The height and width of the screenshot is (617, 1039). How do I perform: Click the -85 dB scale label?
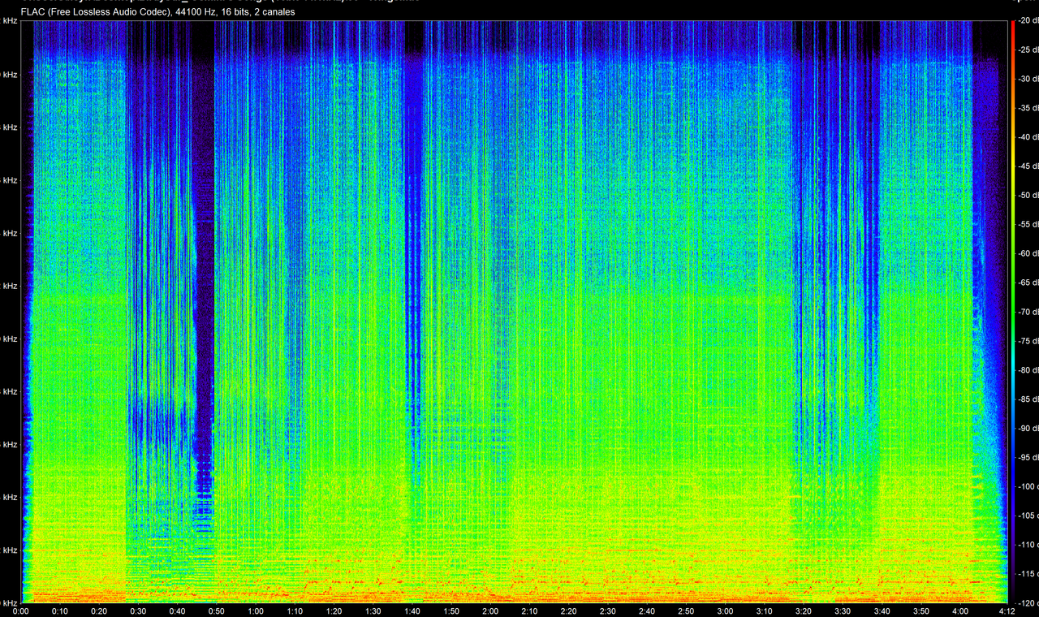1028,399
